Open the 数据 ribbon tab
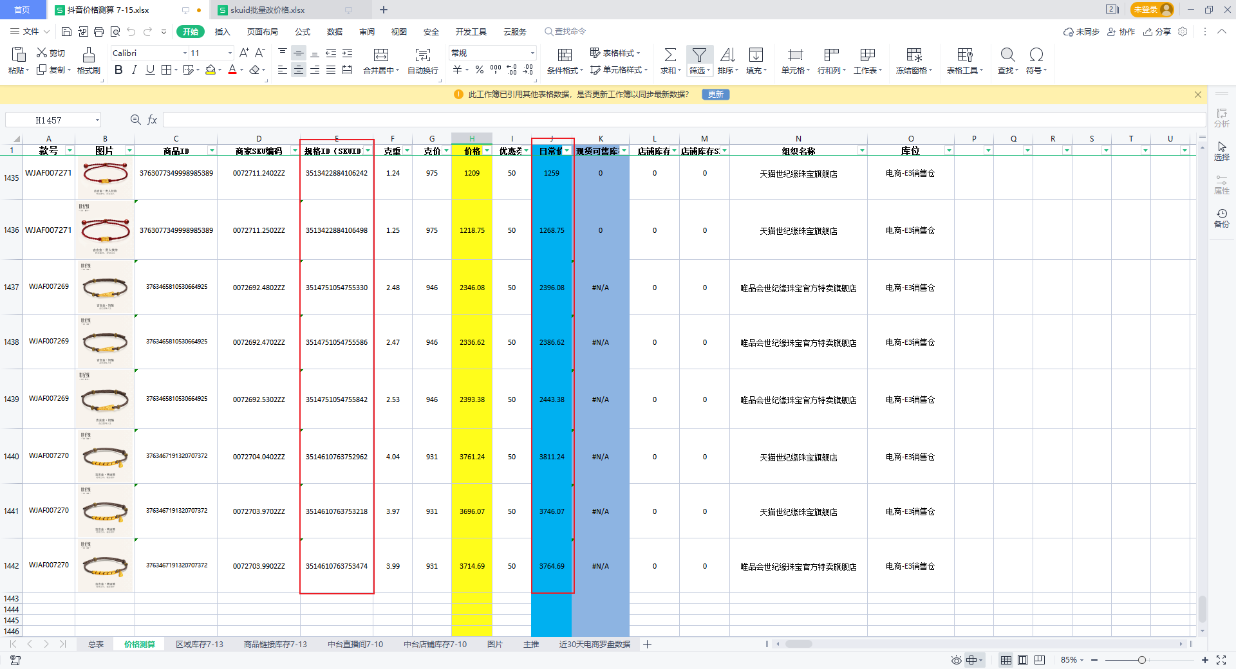 pyautogui.click(x=335, y=32)
